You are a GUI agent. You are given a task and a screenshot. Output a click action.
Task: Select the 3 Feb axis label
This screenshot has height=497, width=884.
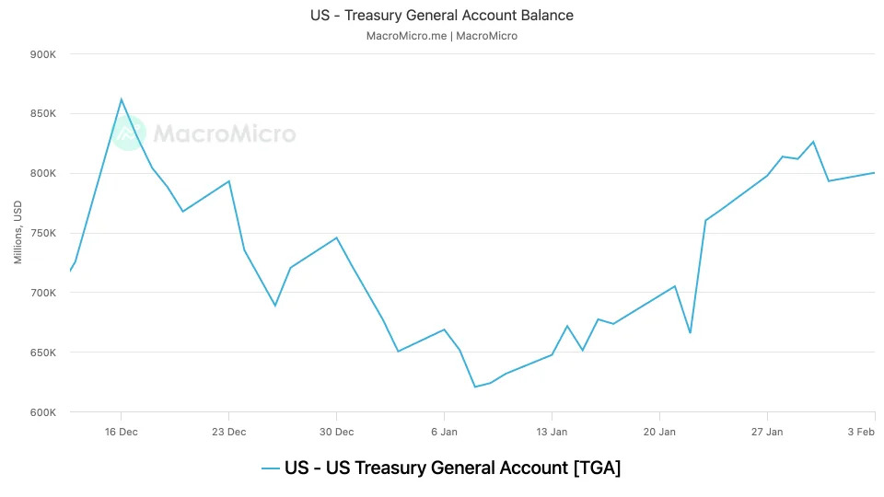coord(861,432)
